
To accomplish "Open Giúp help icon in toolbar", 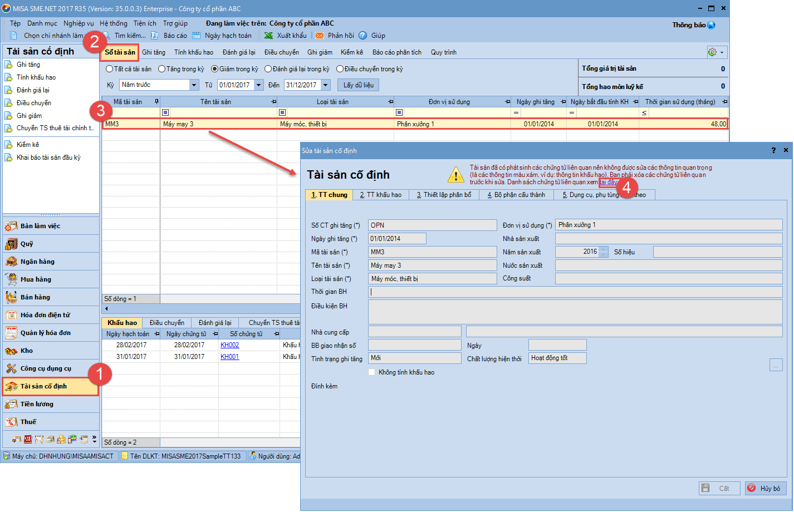I will pyautogui.click(x=363, y=36).
